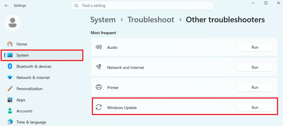The height and width of the screenshot is (126, 283).
Task: Click the Printer icon
Action: coord(99,87)
